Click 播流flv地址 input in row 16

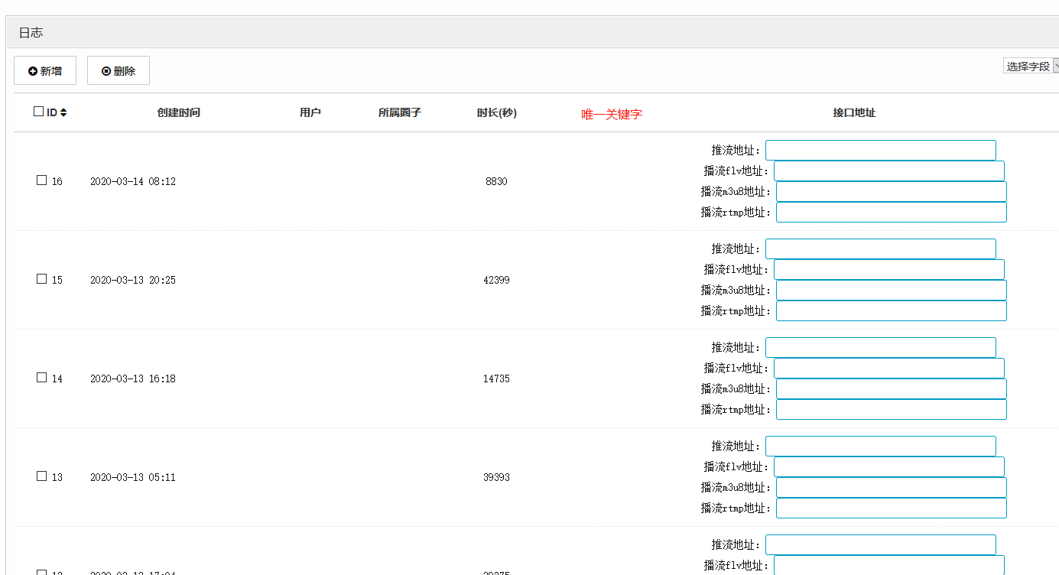(x=888, y=171)
